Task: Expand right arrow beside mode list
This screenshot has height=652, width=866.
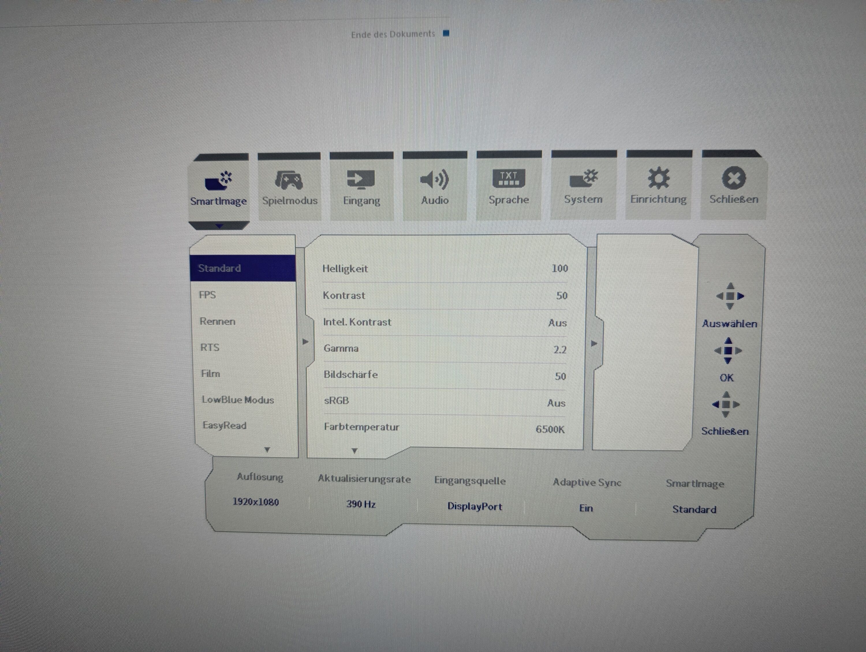Action: pyautogui.click(x=305, y=342)
